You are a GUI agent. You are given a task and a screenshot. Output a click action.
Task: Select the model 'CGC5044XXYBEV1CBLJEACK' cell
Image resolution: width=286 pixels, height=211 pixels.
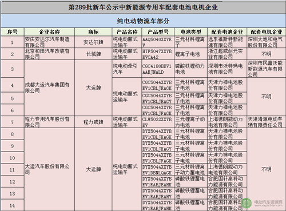pos(158,85)
